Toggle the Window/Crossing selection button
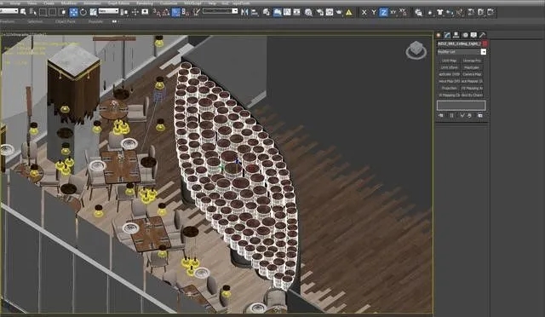545x317 pixels. point(62,13)
